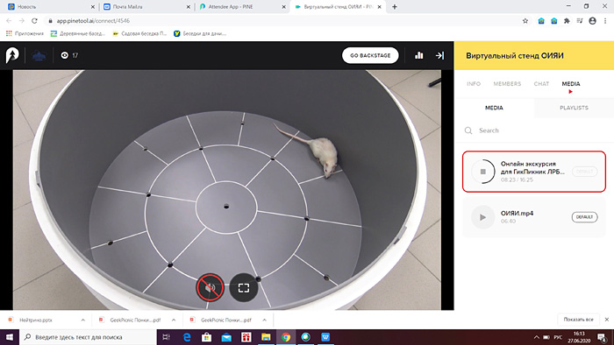This screenshot has width=614, height=345.
Task: Open the notification center icon
Action: point(602,337)
